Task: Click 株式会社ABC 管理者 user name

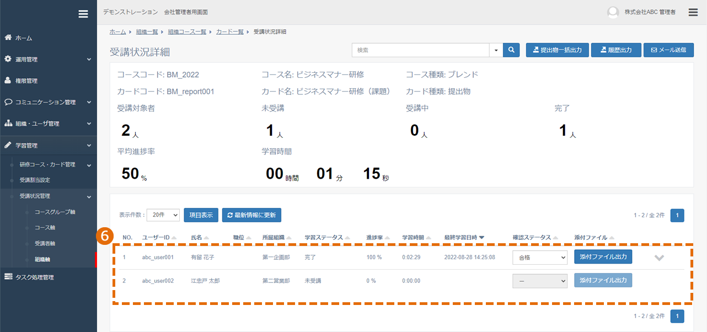Action: (x=650, y=12)
